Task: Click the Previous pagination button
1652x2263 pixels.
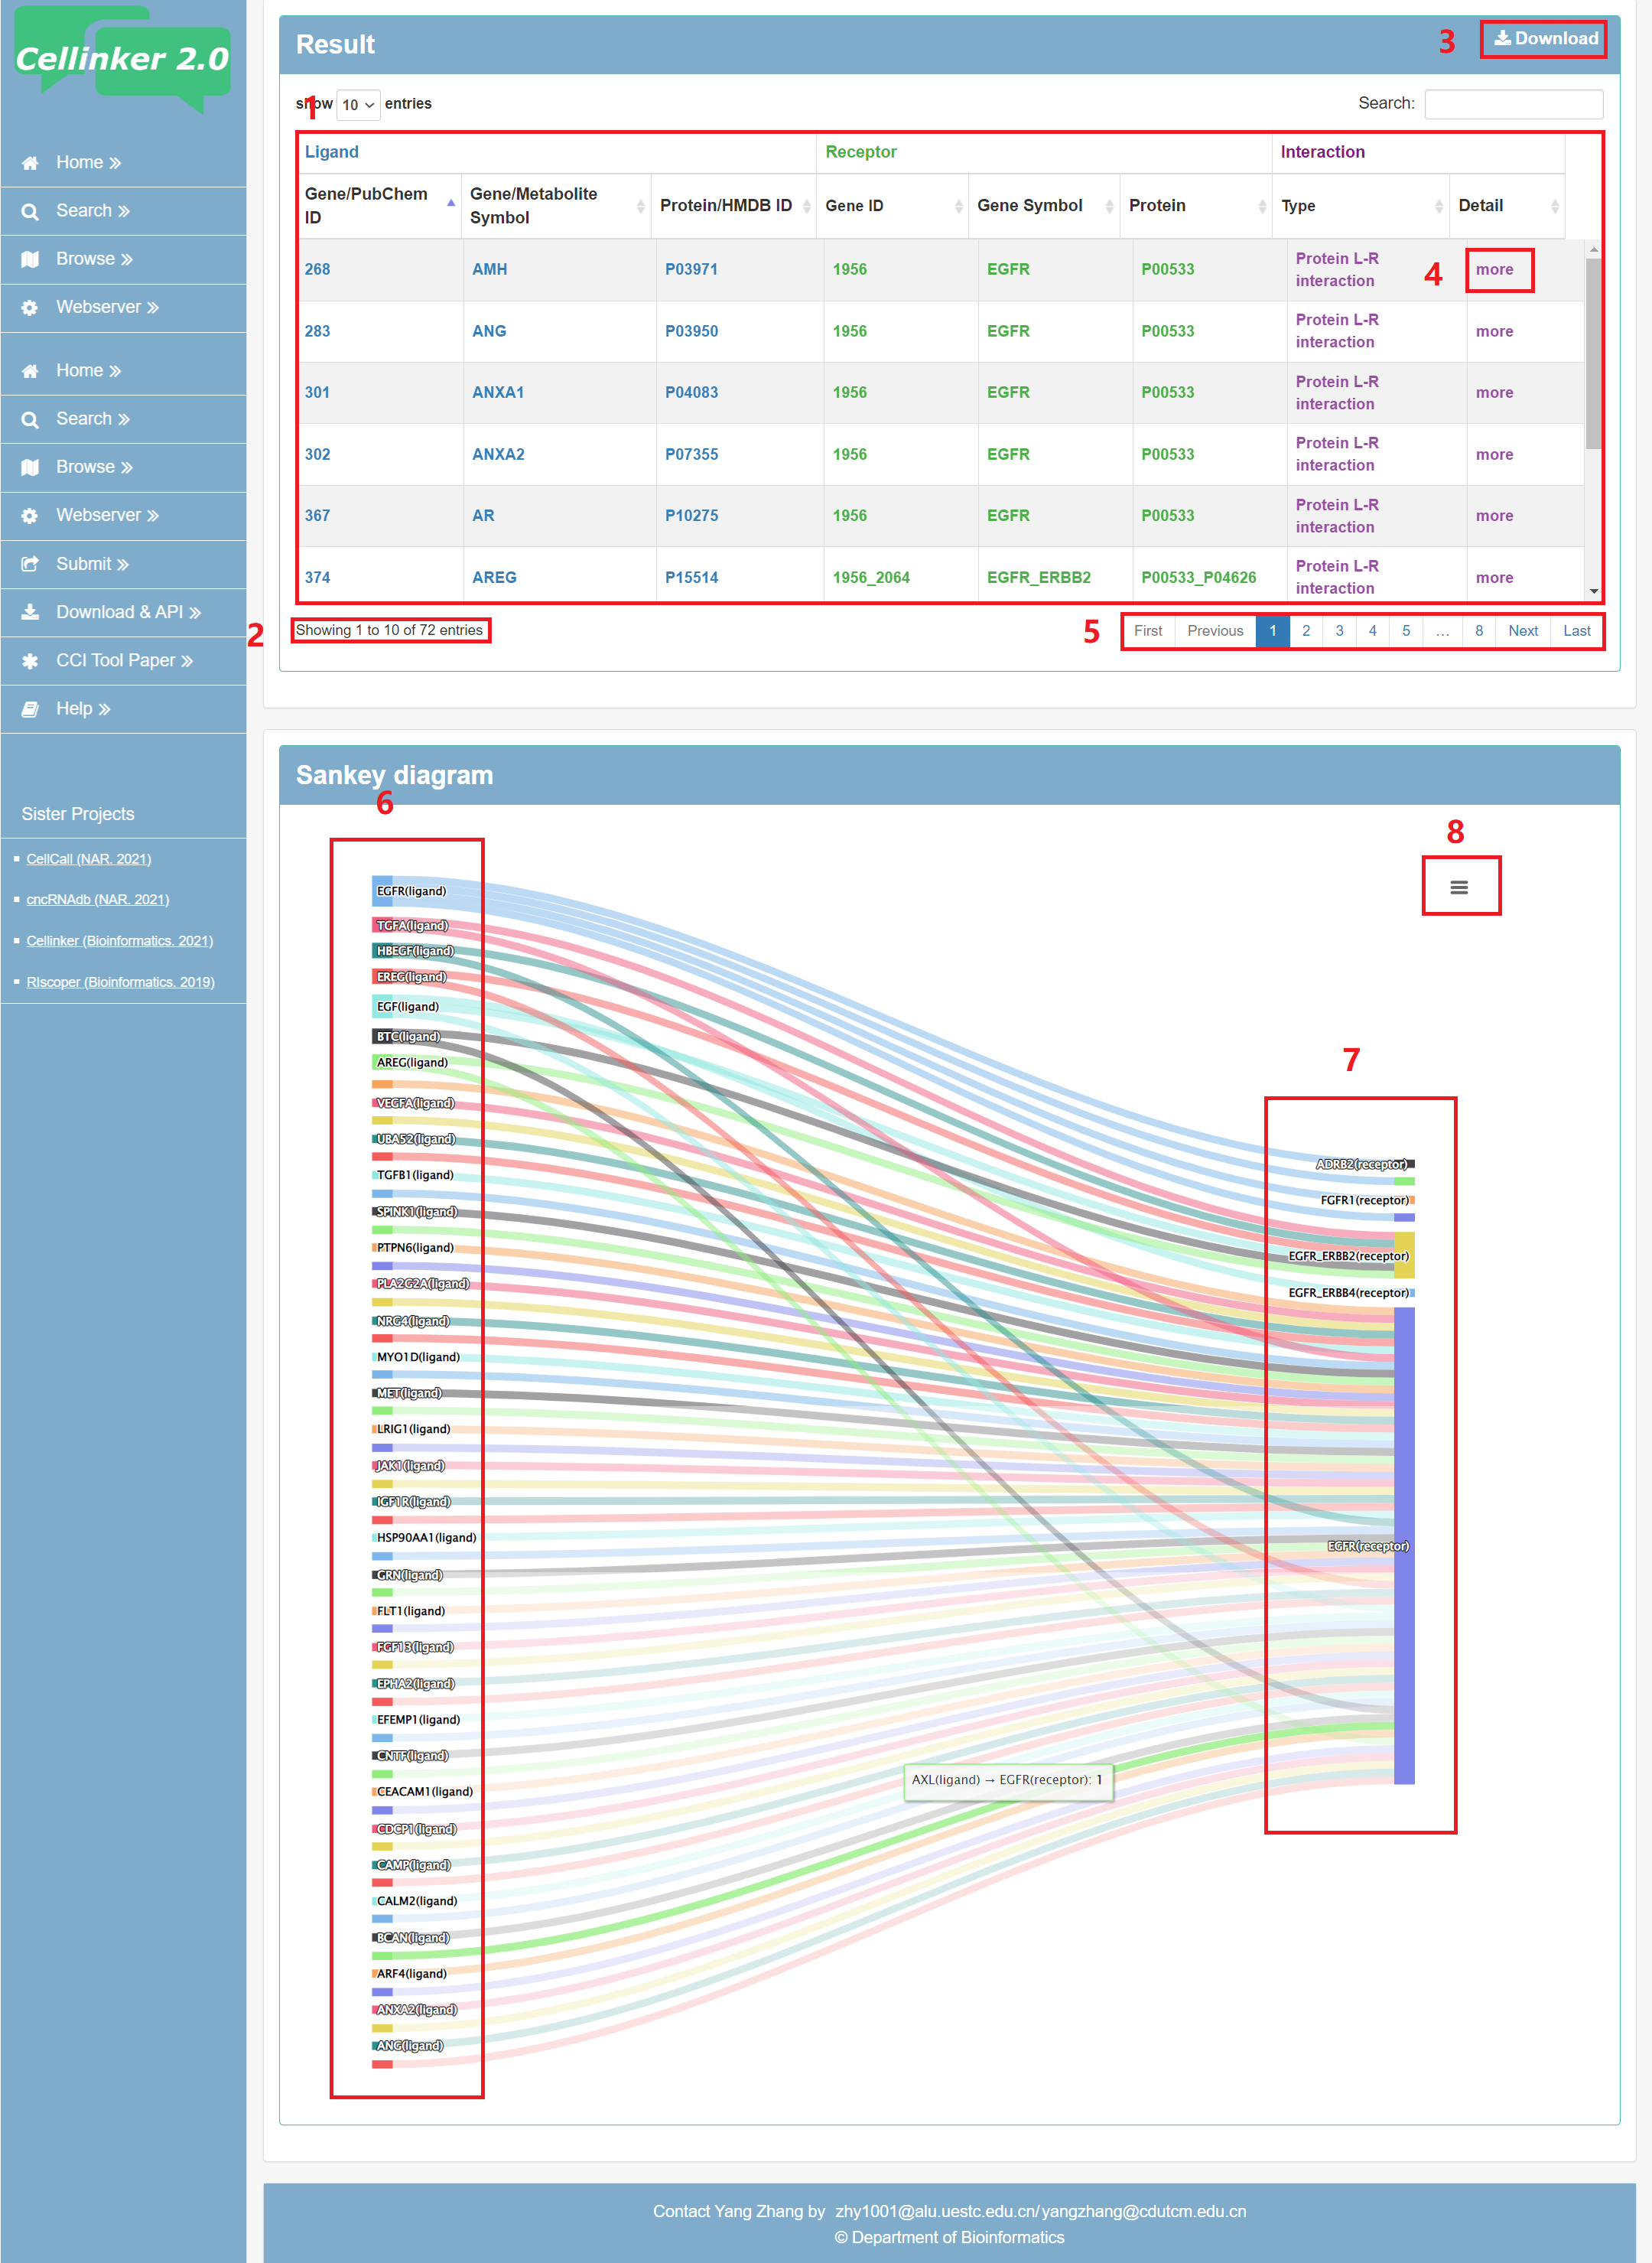Action: tap(1215, 631)
